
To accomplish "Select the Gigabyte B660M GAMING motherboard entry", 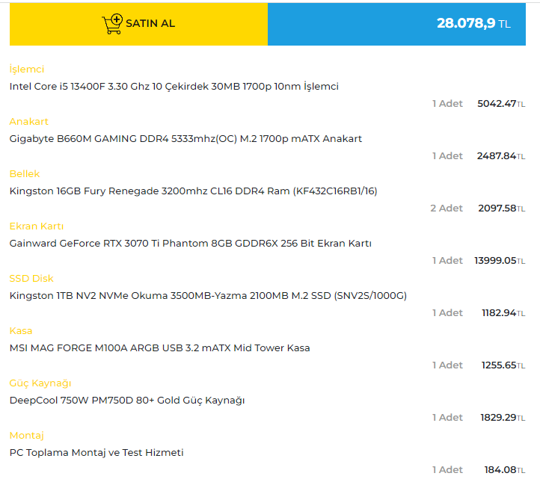I will [185, 139].
